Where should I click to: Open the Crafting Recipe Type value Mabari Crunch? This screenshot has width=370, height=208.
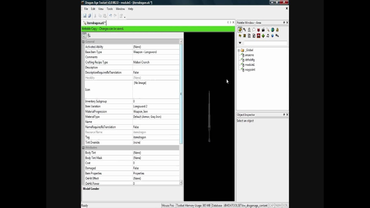[x=156, y=62]
